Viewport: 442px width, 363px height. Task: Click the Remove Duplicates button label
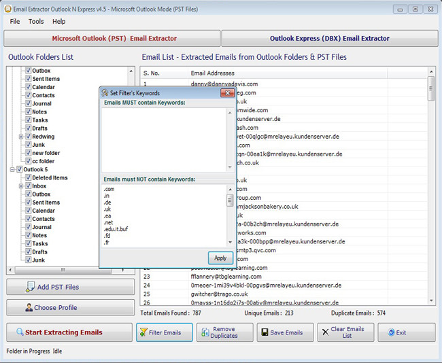pos(224,332)
